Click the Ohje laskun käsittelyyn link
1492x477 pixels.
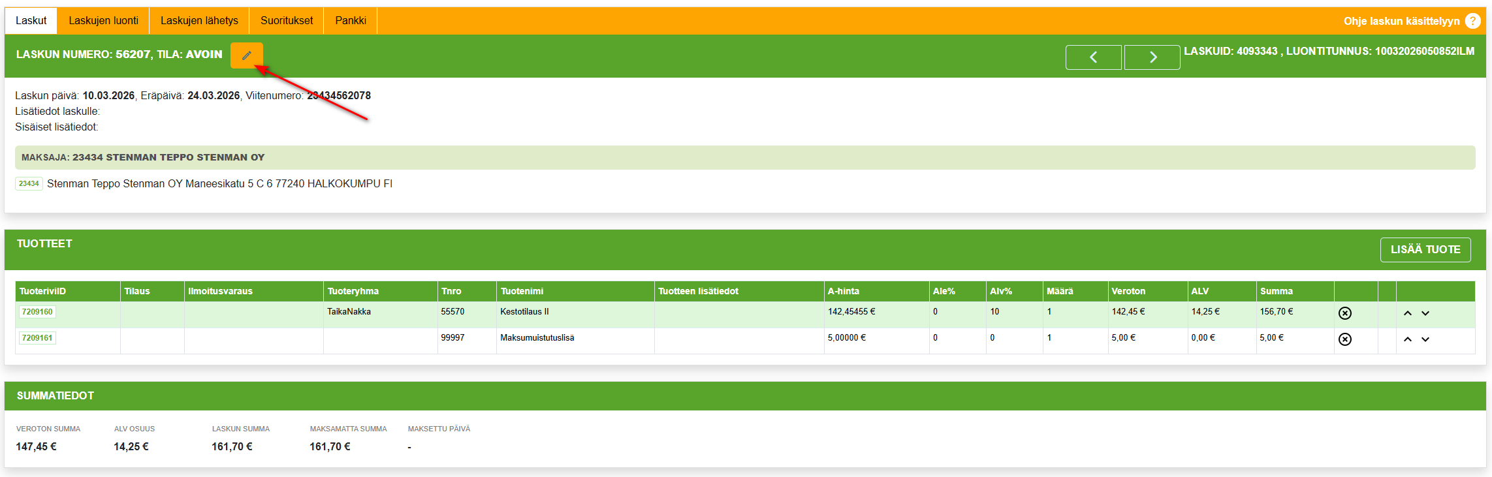coord(1401,21)
